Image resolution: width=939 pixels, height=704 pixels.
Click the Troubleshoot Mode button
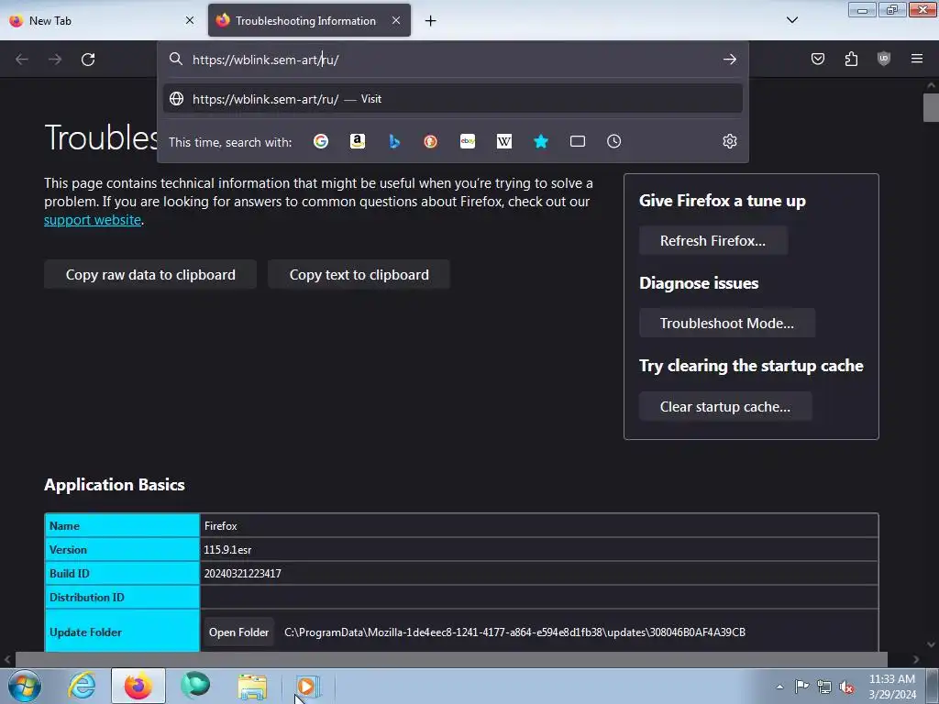(727, 324)
